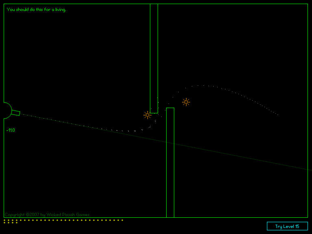
Task: Click the green cannon barrel
Action: (16, 113)
